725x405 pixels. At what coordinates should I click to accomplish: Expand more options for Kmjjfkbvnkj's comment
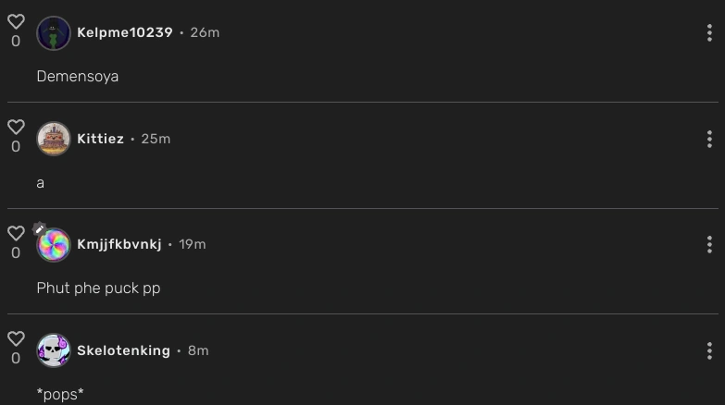(x=709, y=245)
